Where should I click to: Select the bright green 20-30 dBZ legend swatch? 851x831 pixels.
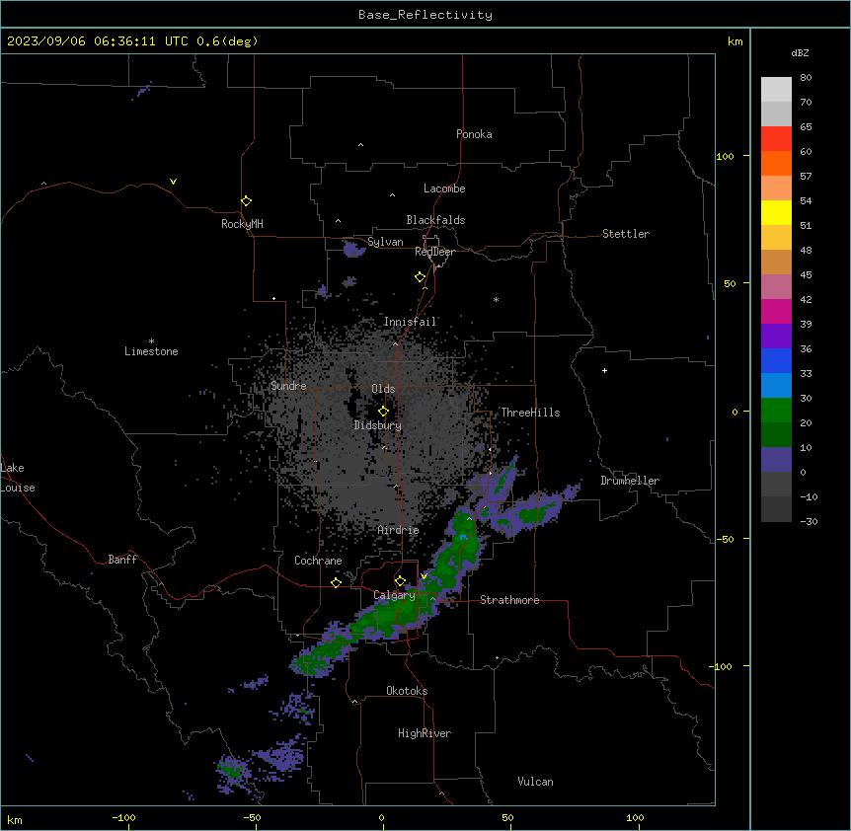(776, 411)
